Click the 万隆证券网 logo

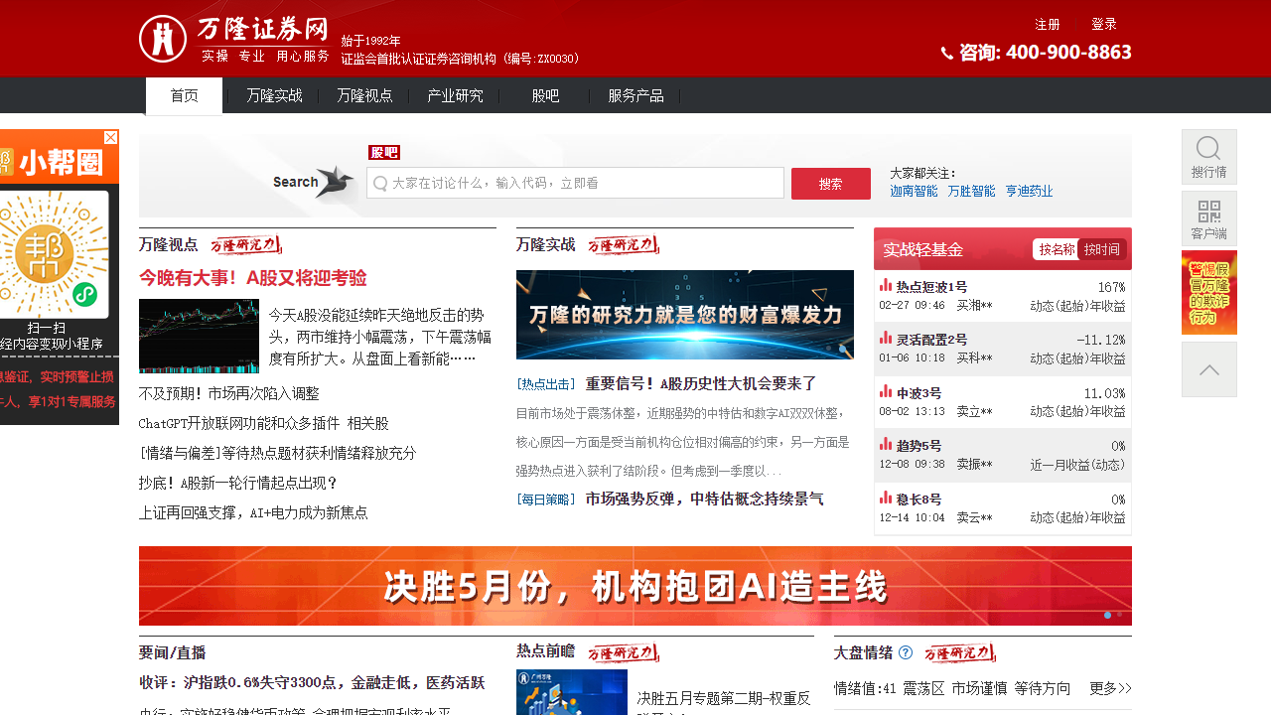click(x=234, y=39)
